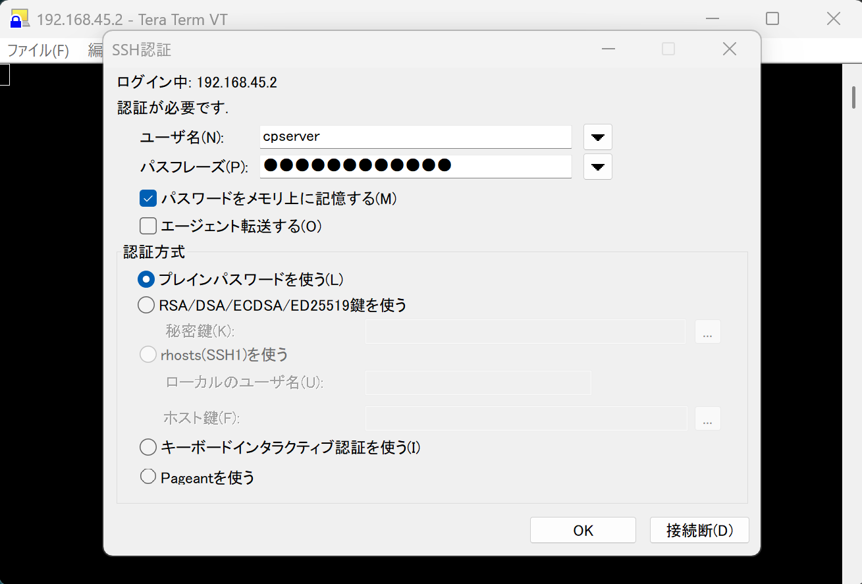Image resolution: width=862 pixels, height=584 pixels.
Task: Click the ユーザ名 input field containing cpserver
Action: [416, 137]
